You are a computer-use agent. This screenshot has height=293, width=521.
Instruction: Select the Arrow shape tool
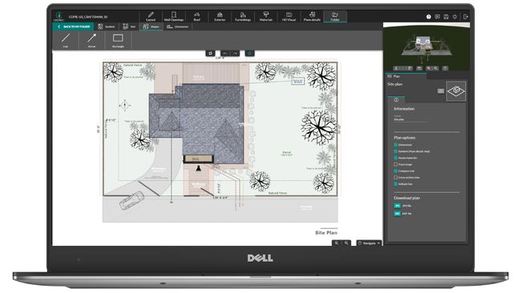point(91,40)
